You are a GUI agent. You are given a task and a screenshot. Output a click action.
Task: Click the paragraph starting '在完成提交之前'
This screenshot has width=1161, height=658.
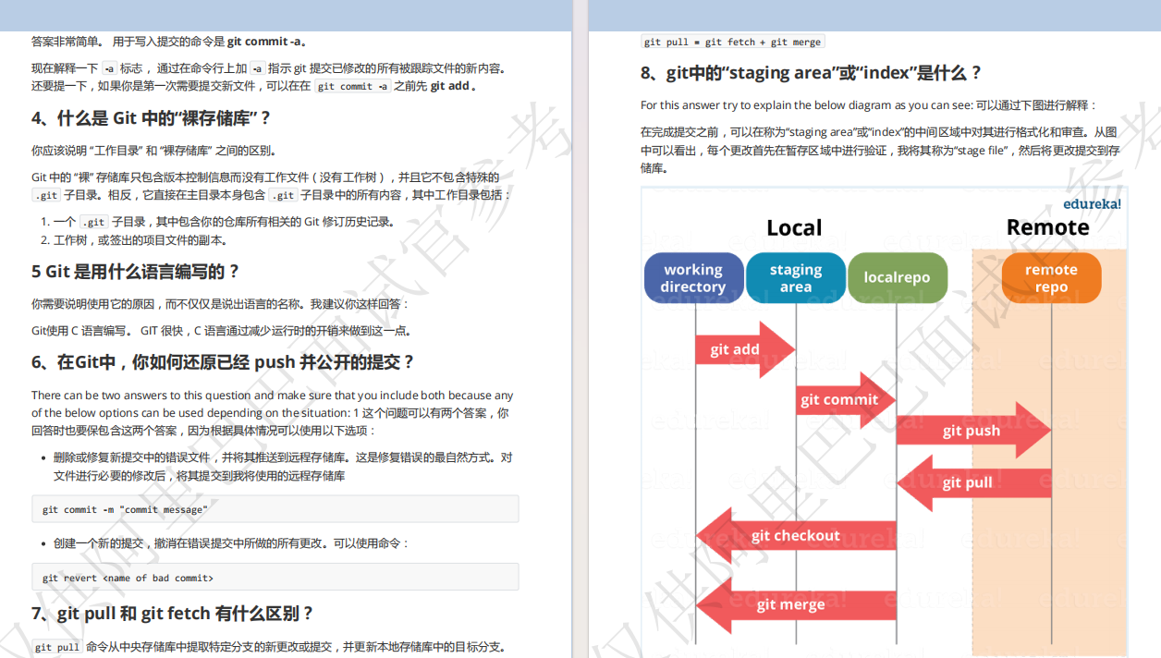(881, 151)
